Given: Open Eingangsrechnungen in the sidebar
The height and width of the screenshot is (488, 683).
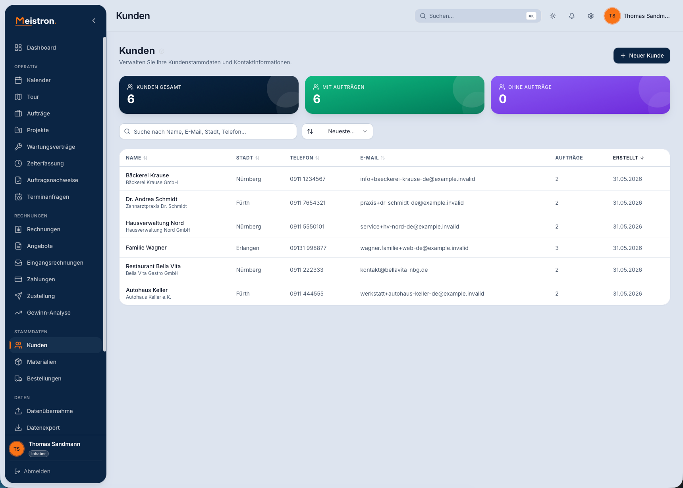Looking at the screenshot, I should [x=56, y=263].
